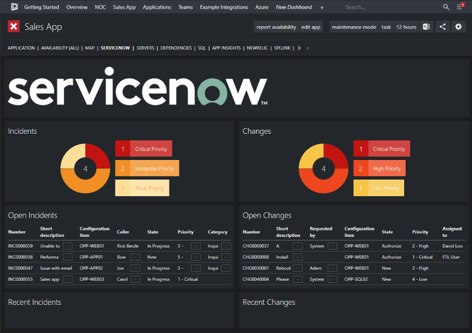The height and width of the screenshot is (333, 472).
Task: Open incident INC0000047
Action: [21, 268]
